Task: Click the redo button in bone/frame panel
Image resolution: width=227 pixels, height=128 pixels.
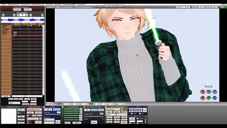Action: coord(28,10)
